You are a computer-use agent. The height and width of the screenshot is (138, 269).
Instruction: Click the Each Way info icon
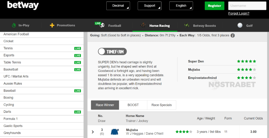pyautogui.click(x=233, y=36)
